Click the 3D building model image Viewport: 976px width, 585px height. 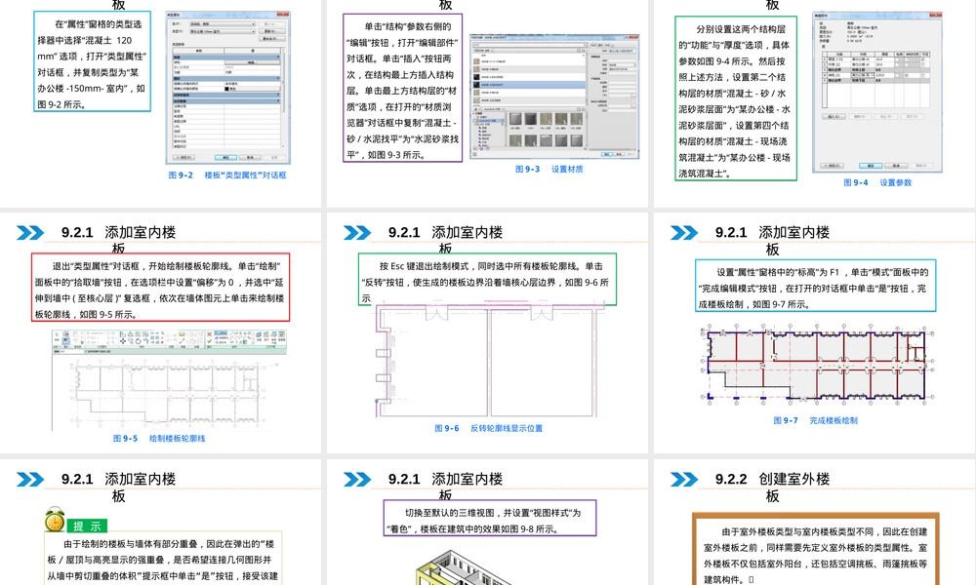tap(464, 567)
